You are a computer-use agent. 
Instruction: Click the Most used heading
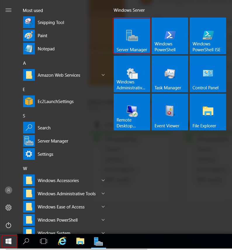click(33, 11)
